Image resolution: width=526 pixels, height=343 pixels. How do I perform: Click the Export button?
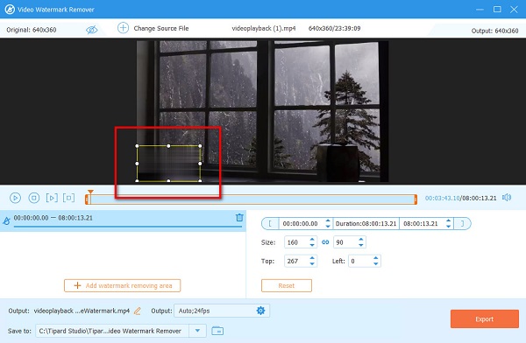pyautogui.click(x=485, y=318)
